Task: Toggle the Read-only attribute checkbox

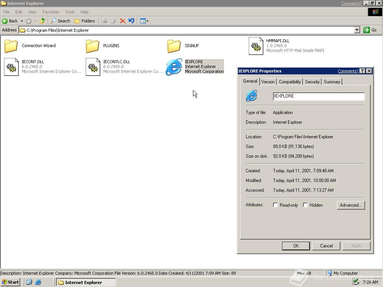Action: click(275, 205)
